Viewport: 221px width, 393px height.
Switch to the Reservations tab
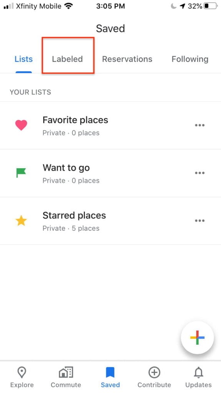[x=127, y=59]
